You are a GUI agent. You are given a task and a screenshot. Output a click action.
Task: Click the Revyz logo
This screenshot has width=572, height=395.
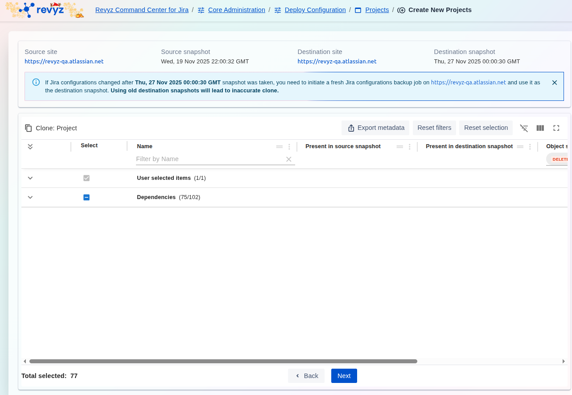click(x=45, y=10)
